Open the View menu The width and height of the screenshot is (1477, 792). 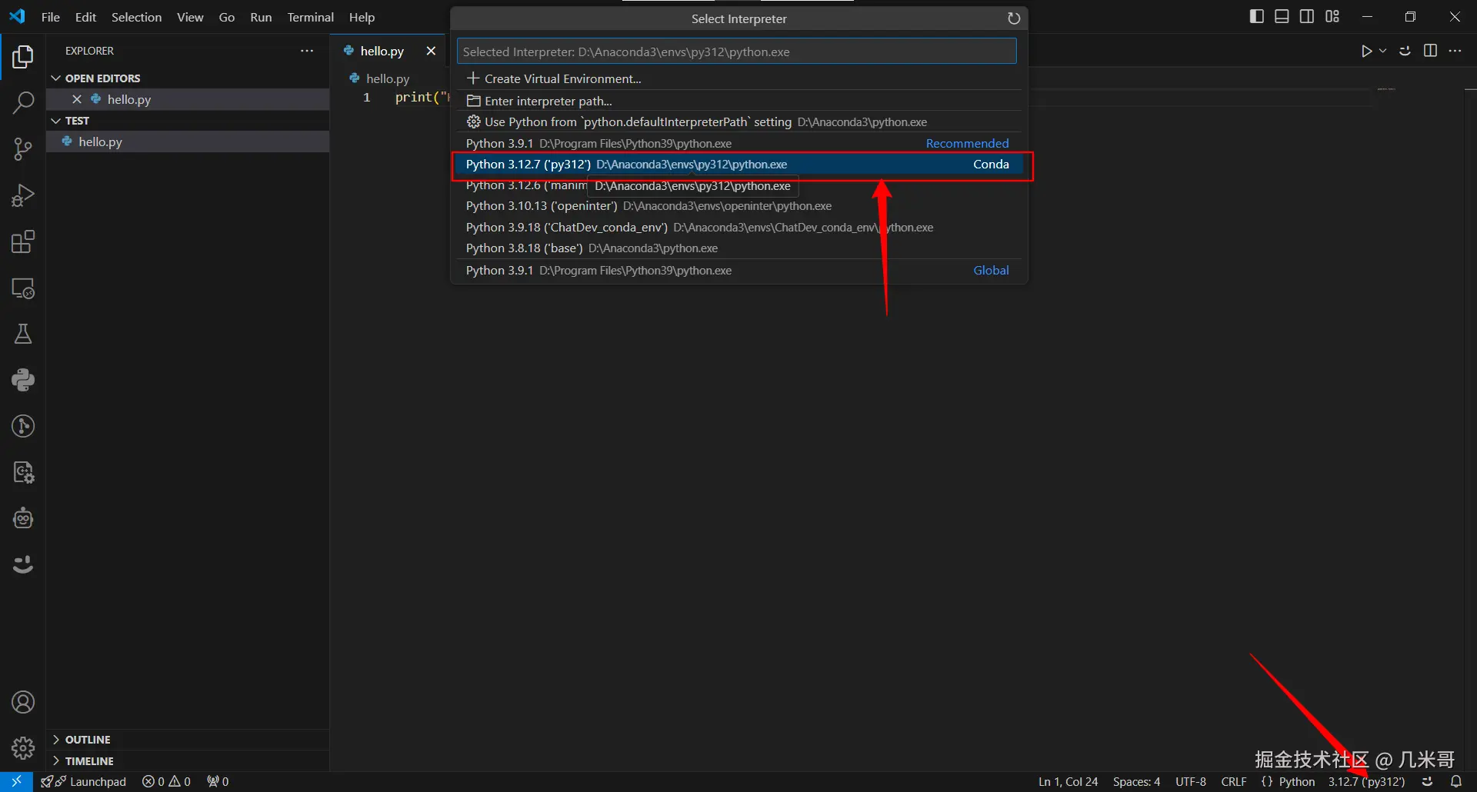pyautogui.click(x=190, y=17)
